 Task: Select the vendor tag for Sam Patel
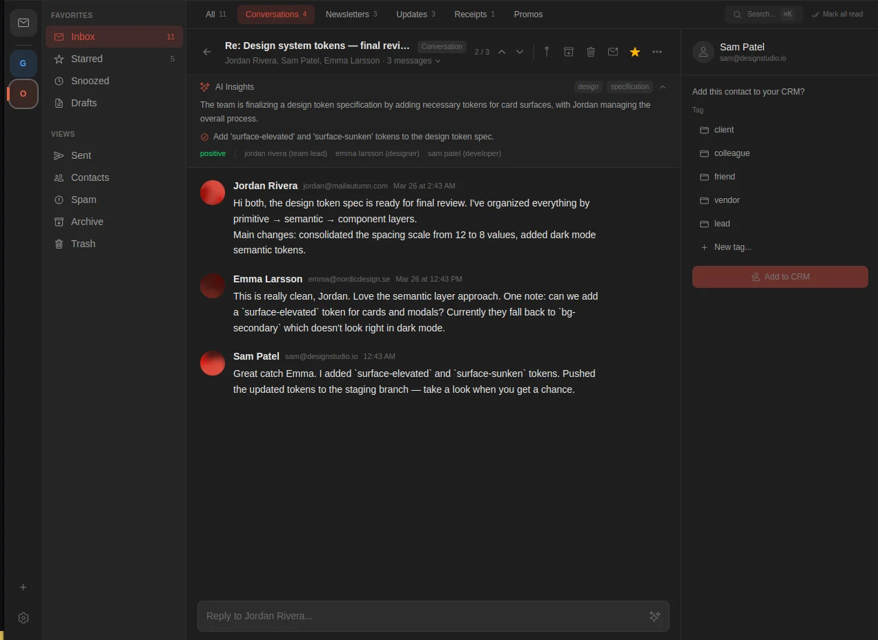[726, 200]
